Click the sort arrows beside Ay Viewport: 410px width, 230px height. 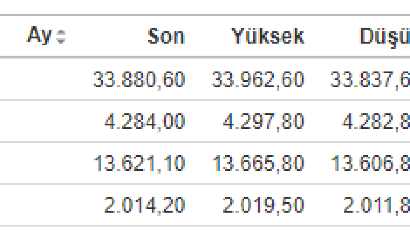61,36
